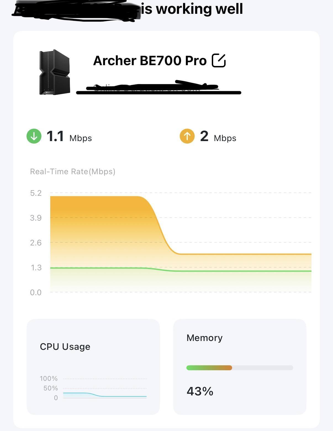Tap the orange upload arrow icon

click(x=187, y=136)
